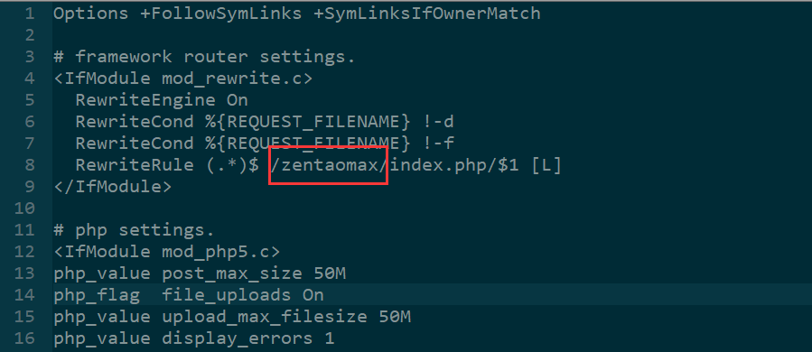Click file_uploads On on the highlighted line

click(243, 295)
